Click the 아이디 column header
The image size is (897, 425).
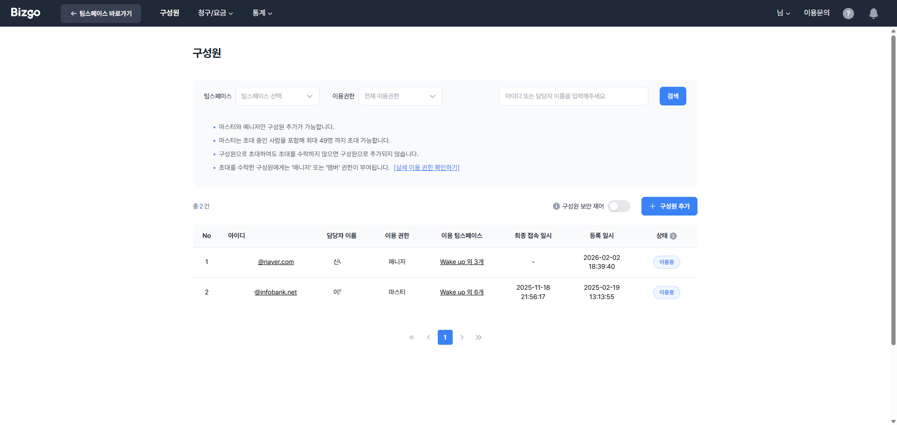click(236, 236)
